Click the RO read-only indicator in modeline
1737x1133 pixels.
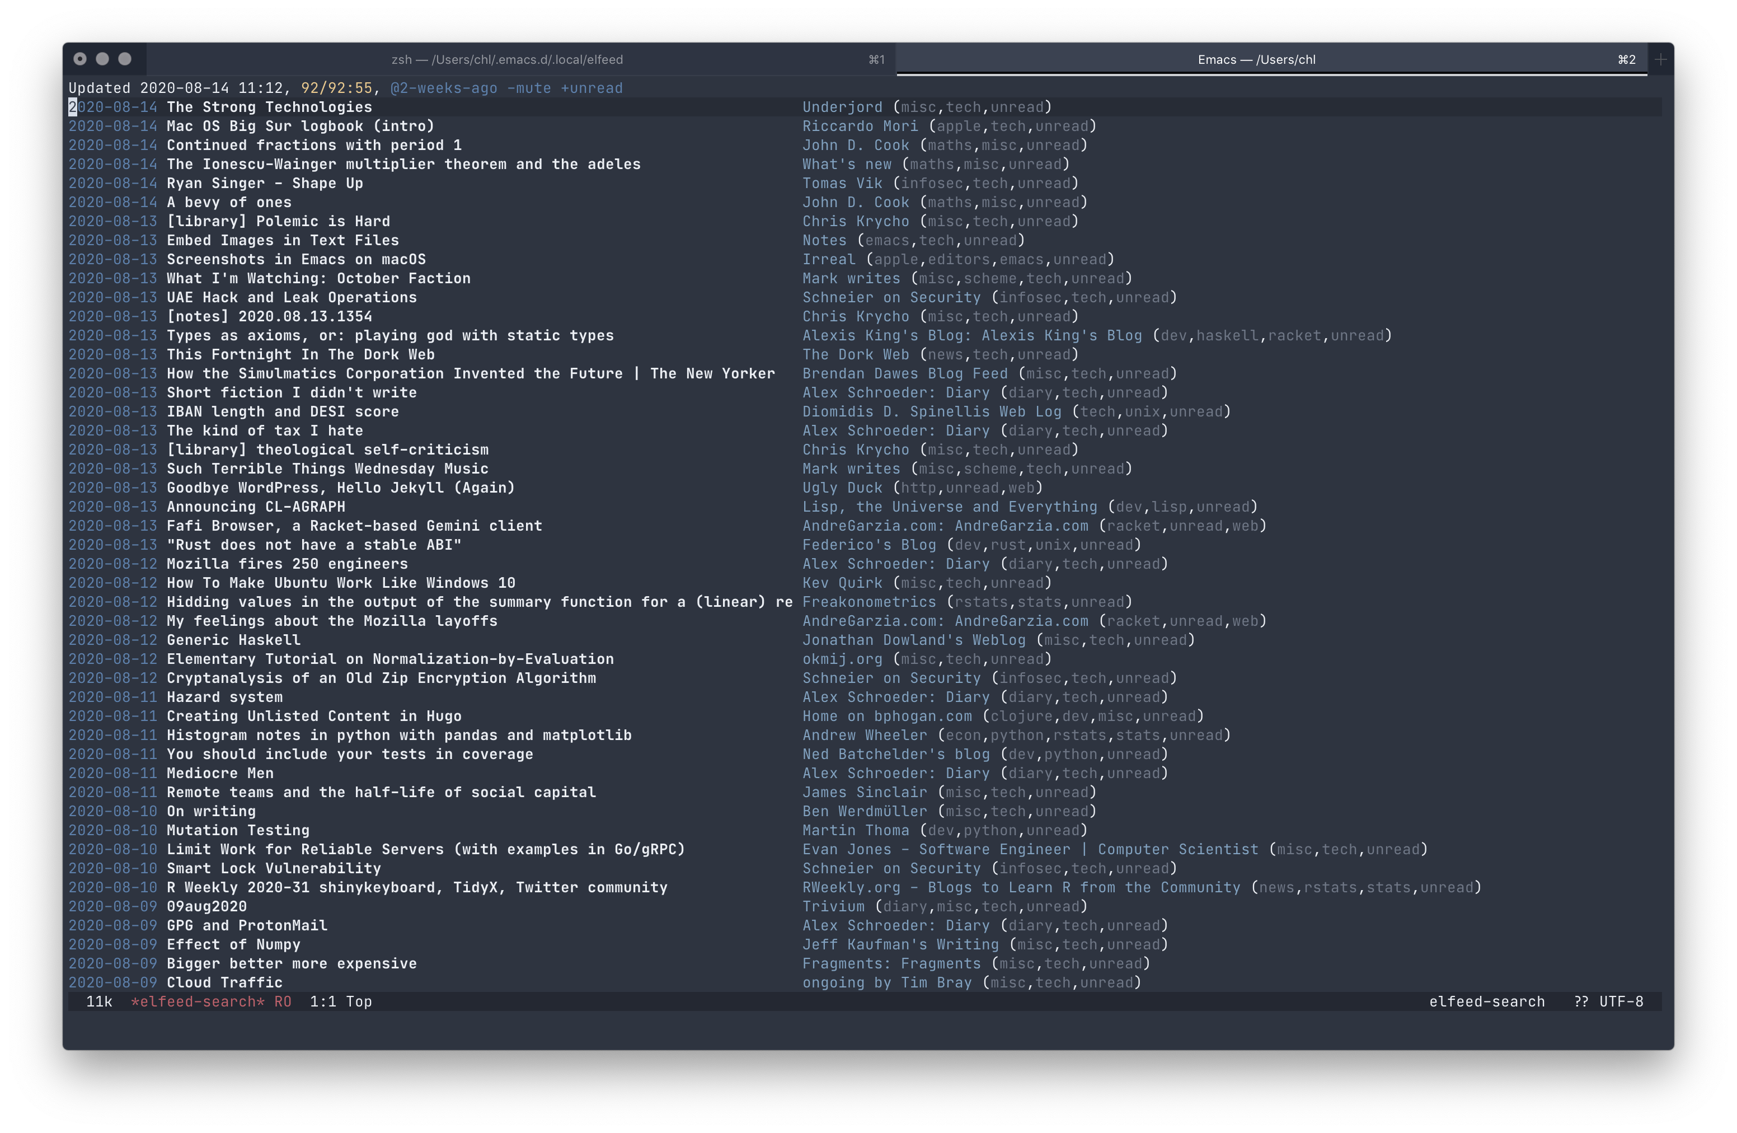pos(283,1001)
